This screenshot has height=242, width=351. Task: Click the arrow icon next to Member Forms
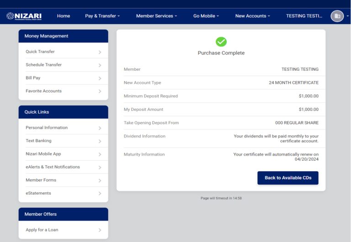point(100,180)
